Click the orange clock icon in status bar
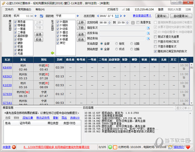 coord(115,147)
